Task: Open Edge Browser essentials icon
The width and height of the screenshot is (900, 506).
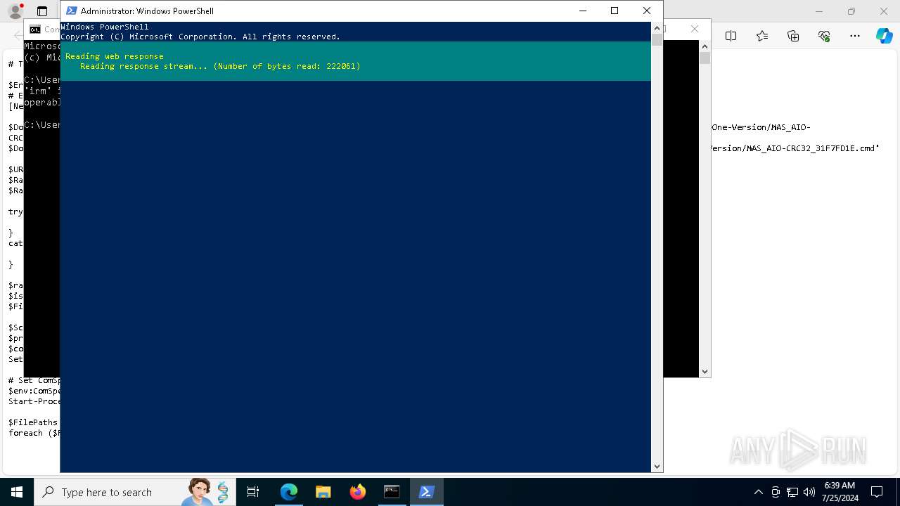Action: coord(824,36)
